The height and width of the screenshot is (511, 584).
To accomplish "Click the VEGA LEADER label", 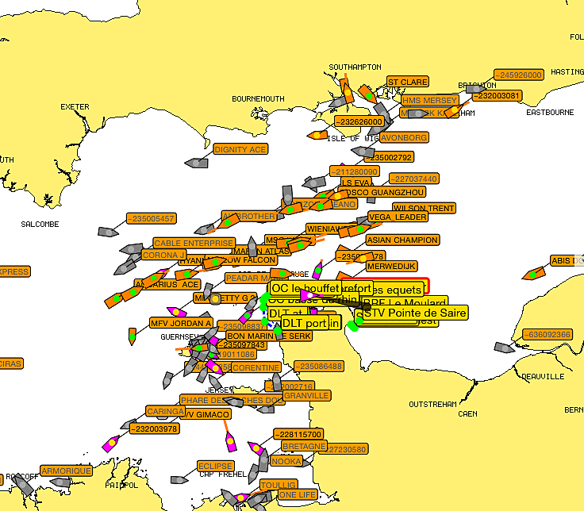I will click(398, 217).
